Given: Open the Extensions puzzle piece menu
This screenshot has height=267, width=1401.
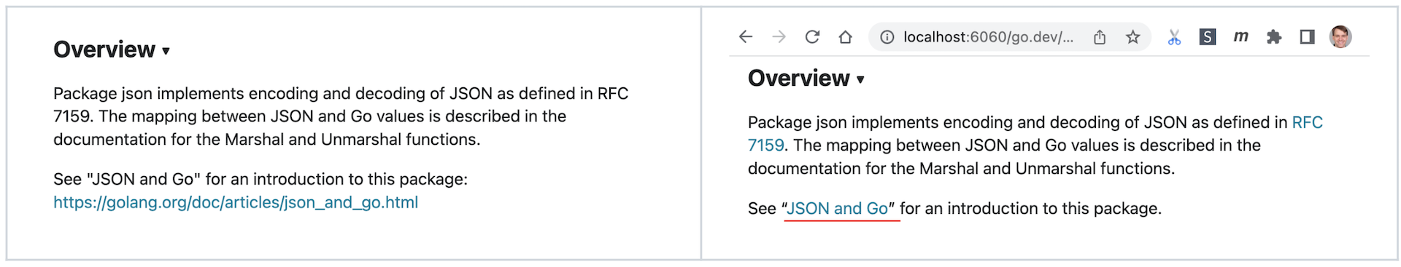Looking at the screenshot, I should (x=1274, y=36).
